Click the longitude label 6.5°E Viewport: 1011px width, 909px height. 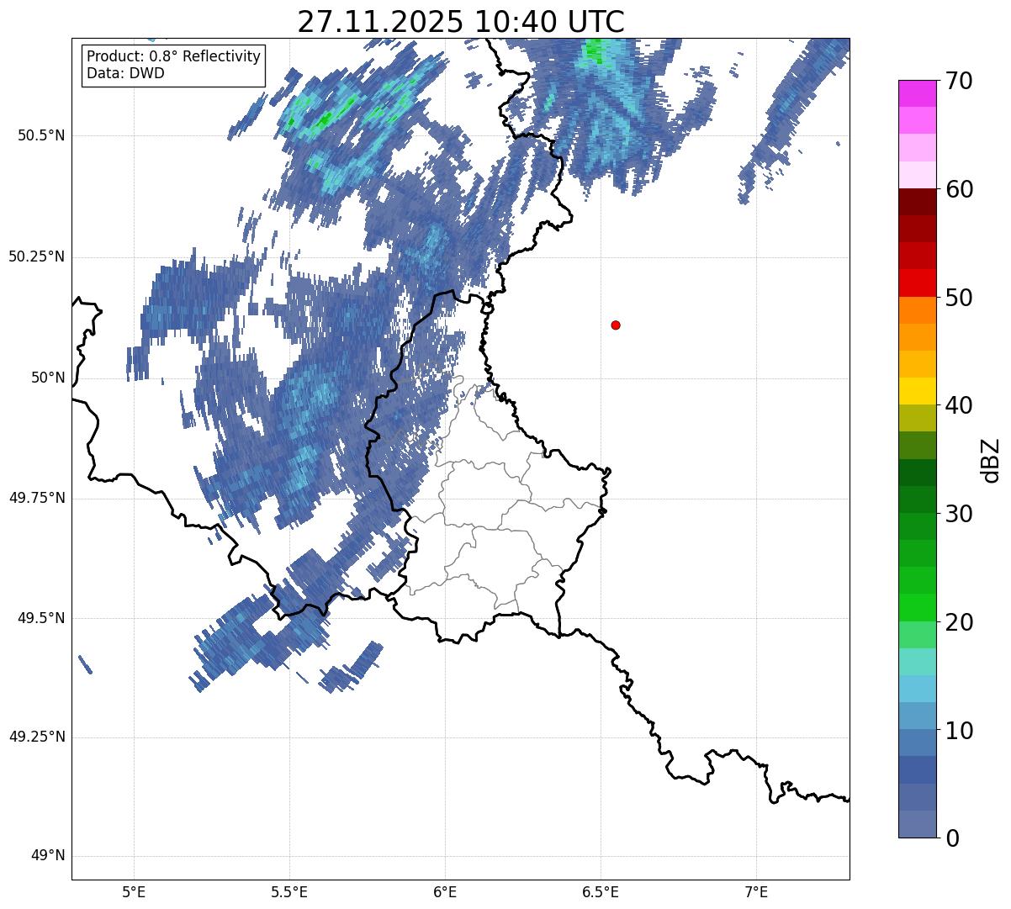coord(601,891)
